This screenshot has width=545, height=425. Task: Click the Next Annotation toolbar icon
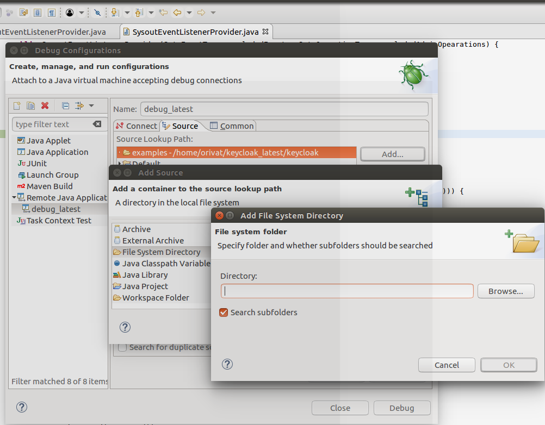115,12
